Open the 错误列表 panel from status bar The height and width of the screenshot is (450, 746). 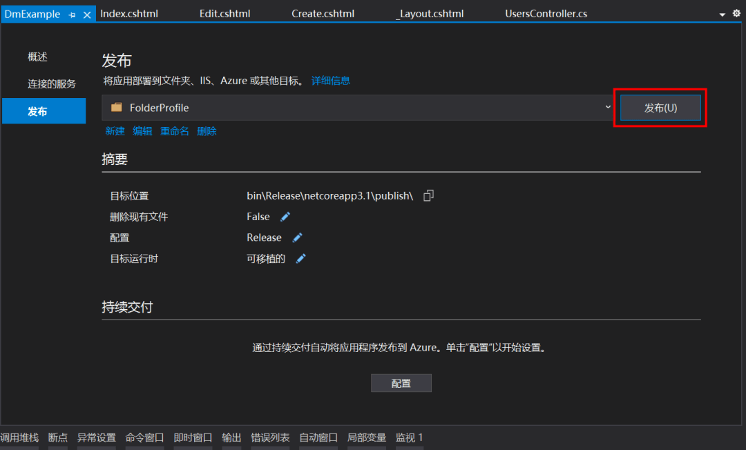pos(269,437)
